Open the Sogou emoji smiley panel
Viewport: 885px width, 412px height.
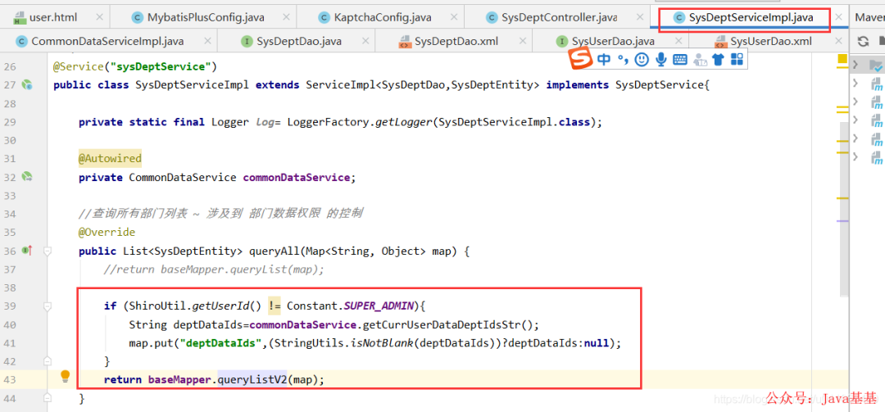tap(642, 59)
